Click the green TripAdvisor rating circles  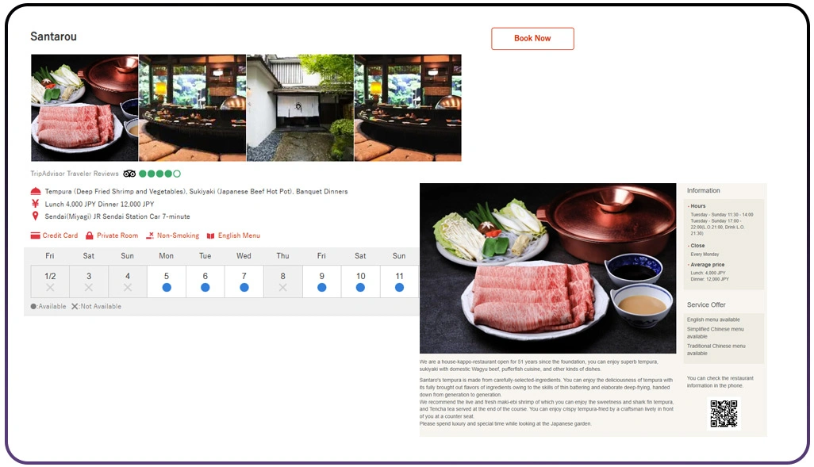pos(159,174)
